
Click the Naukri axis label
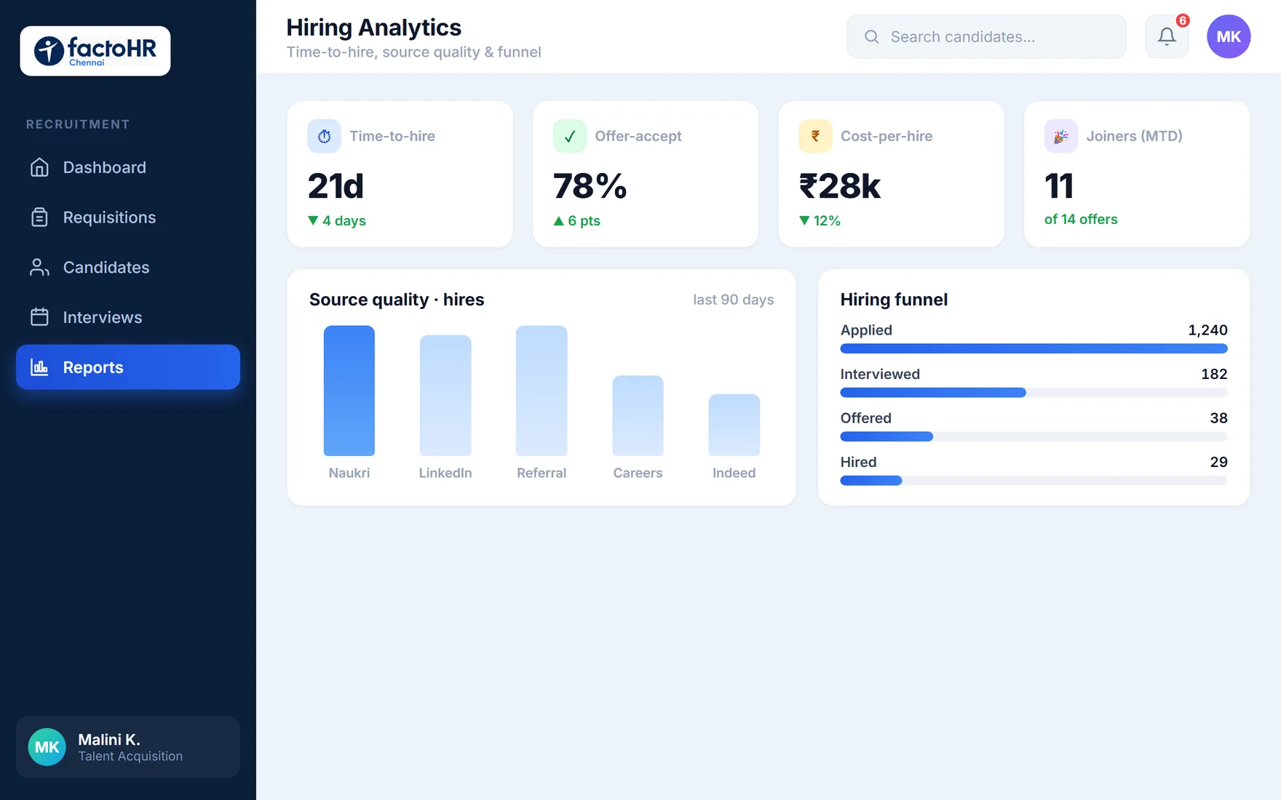click(x=349, y=473)
